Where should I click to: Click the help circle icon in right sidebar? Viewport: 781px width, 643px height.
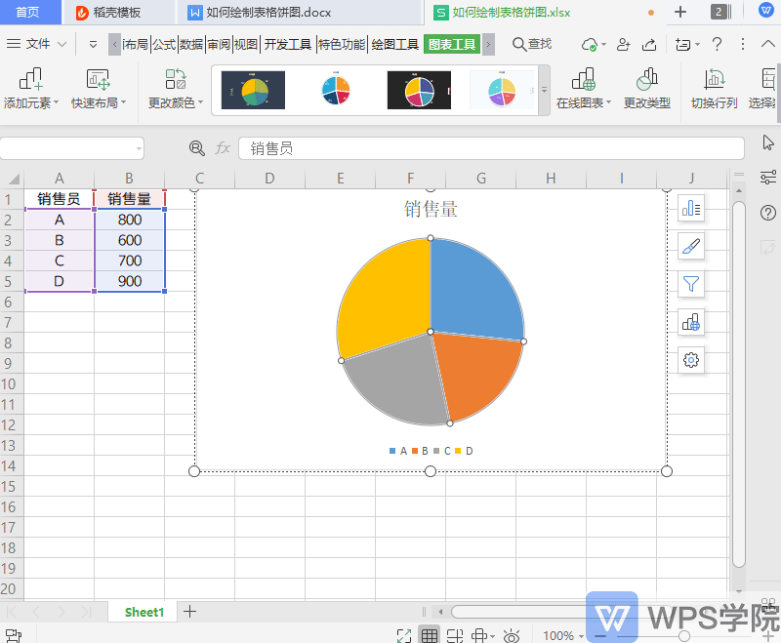tap(768, 213)
